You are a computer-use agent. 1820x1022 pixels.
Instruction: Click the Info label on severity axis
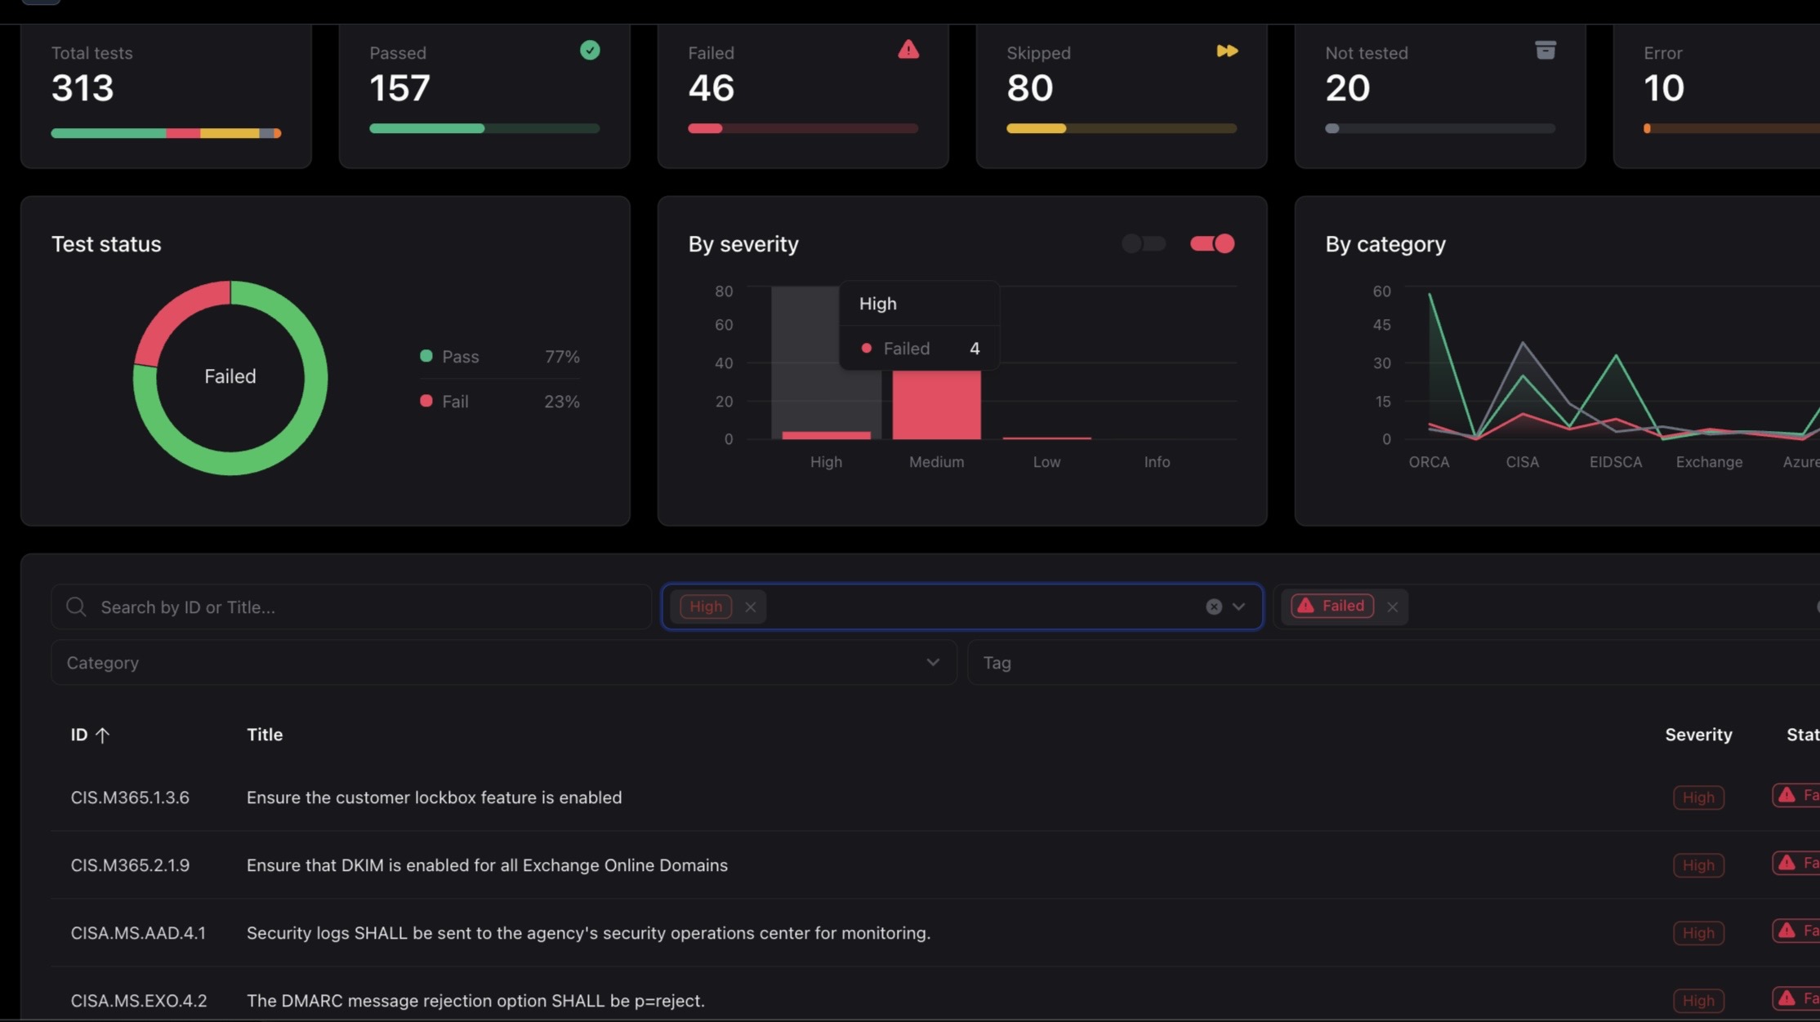click(1157, 462)
